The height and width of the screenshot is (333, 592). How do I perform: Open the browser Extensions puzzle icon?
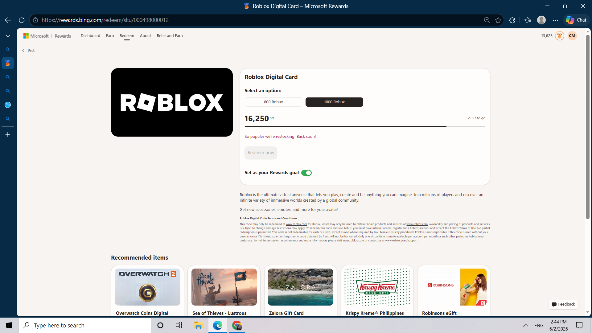[512, 20]
